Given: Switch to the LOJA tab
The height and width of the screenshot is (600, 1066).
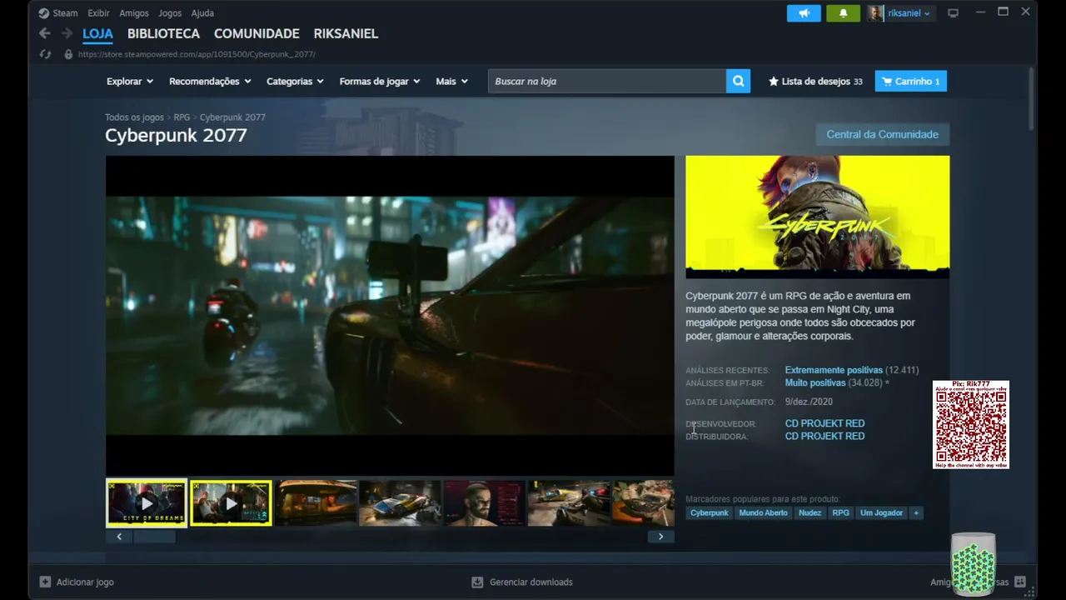Looking at the screenshot, I should pyautogui.click(x=97, y=34).
